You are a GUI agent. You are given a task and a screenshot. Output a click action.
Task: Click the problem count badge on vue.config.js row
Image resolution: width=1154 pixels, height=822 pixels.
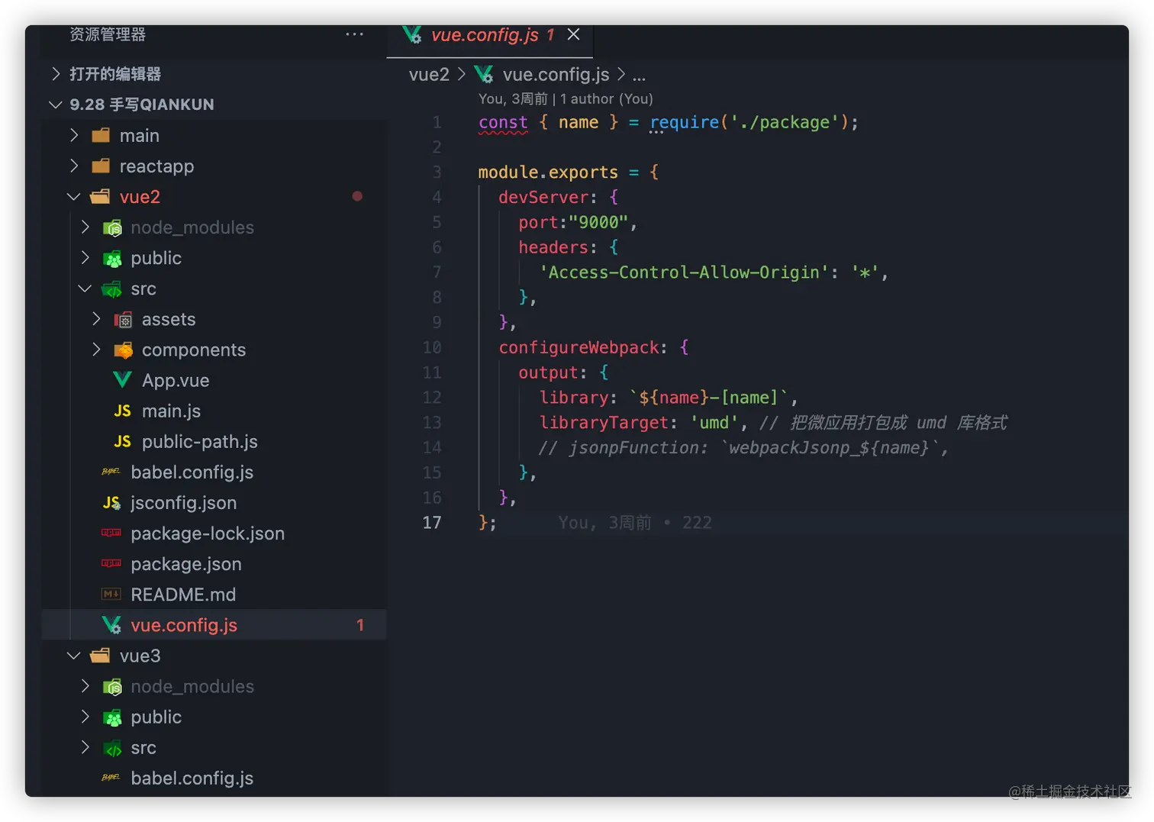pyautogui.click(x=360, y=625)
